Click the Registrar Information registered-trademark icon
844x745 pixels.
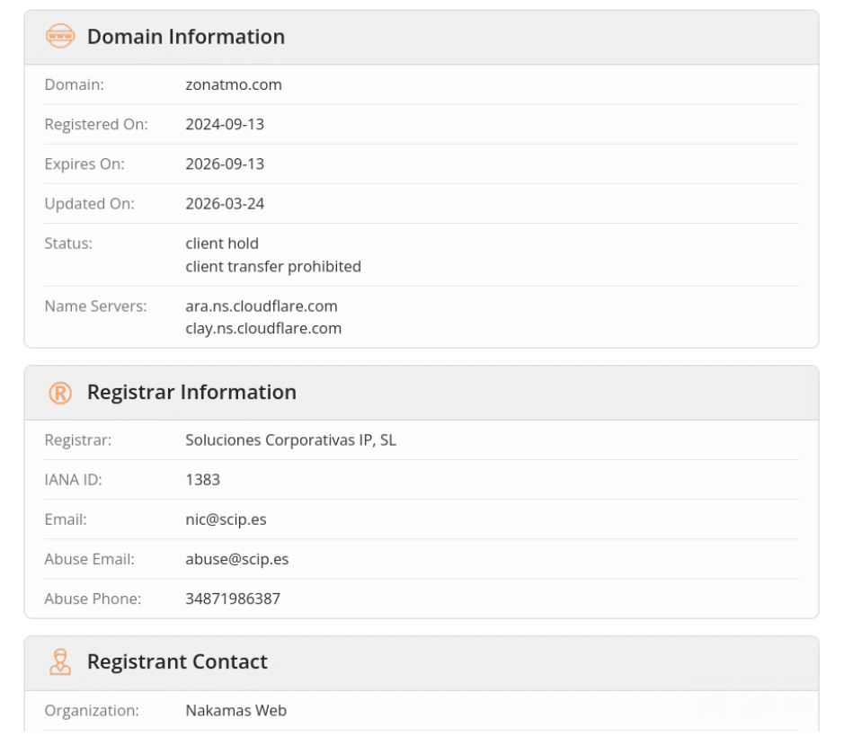pos(59,393)
